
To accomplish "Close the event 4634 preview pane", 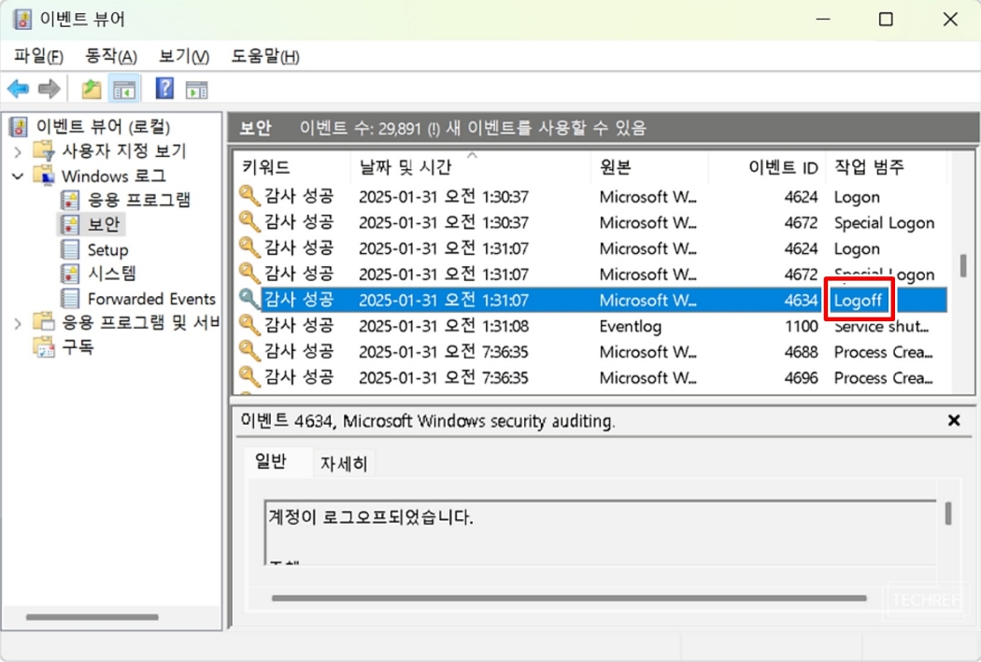I will click(954, 420).
